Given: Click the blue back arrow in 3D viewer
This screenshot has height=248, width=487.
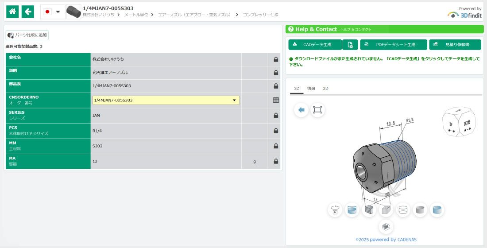Looking at the screenshot, I should click(x=301, y=110).
